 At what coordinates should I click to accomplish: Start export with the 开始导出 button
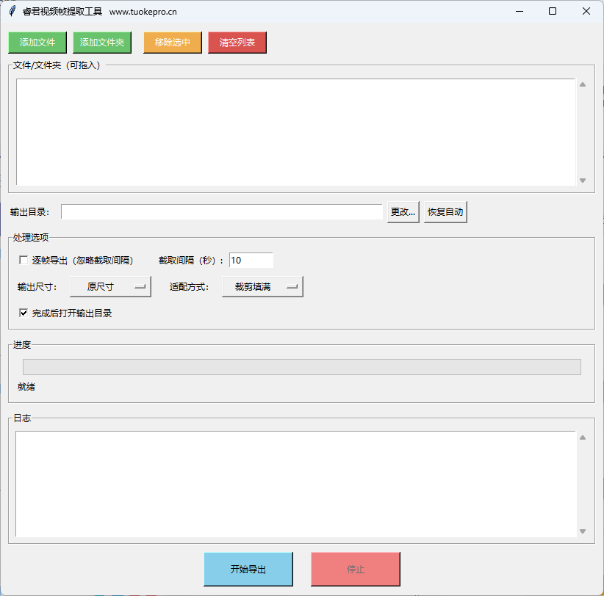tap(248, 569)
